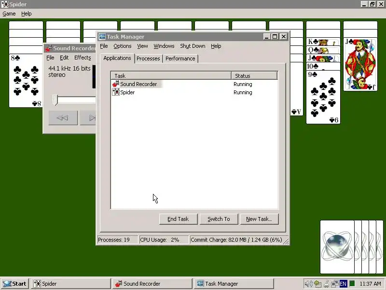This screenshot has width=386, height=290.
Task: Switch to the Processes tab
Action: pyautogui.click(x=148, y=58)
